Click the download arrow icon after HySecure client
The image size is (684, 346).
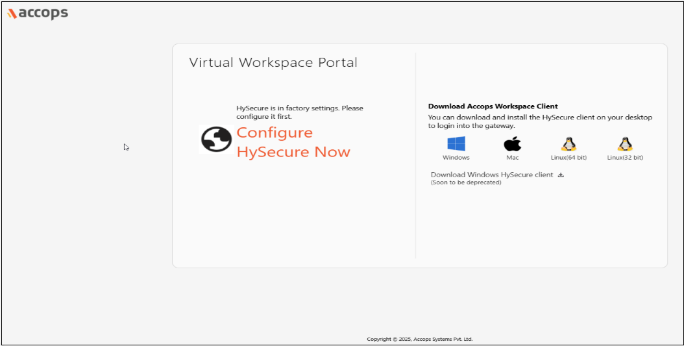point(561,175)
